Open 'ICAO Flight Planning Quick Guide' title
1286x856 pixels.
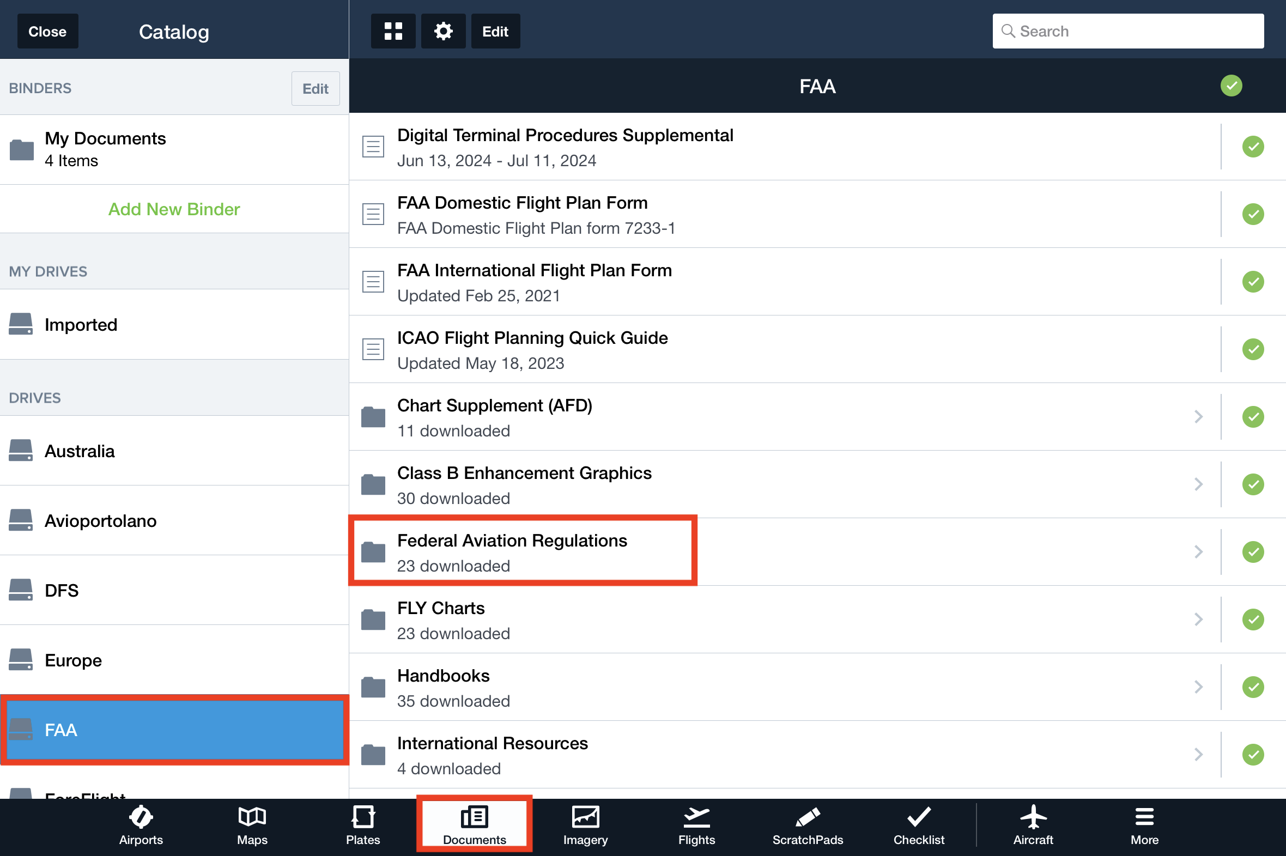click(x=532, y=338)
